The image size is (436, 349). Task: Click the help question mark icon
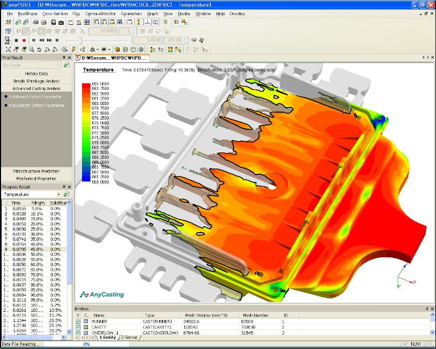(165, 22)
